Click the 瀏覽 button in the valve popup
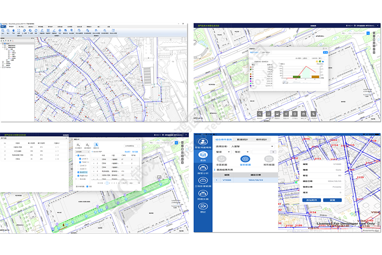This screenshot has height=255, width=382. pyautogui.click(x=332, y=200)
